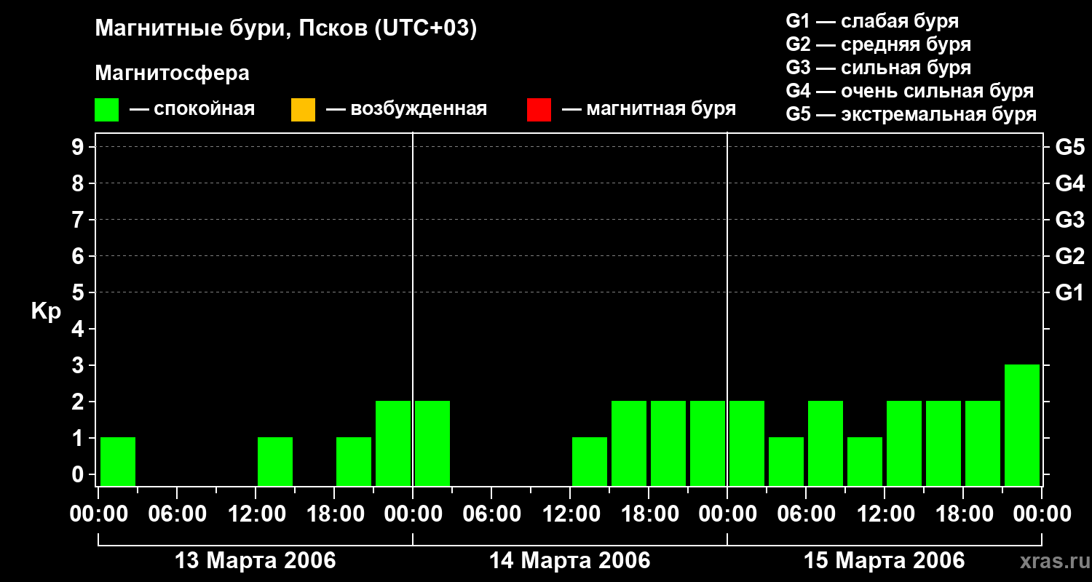Select the Kp 2 bar starting 14 March midnight

[432, 443]
